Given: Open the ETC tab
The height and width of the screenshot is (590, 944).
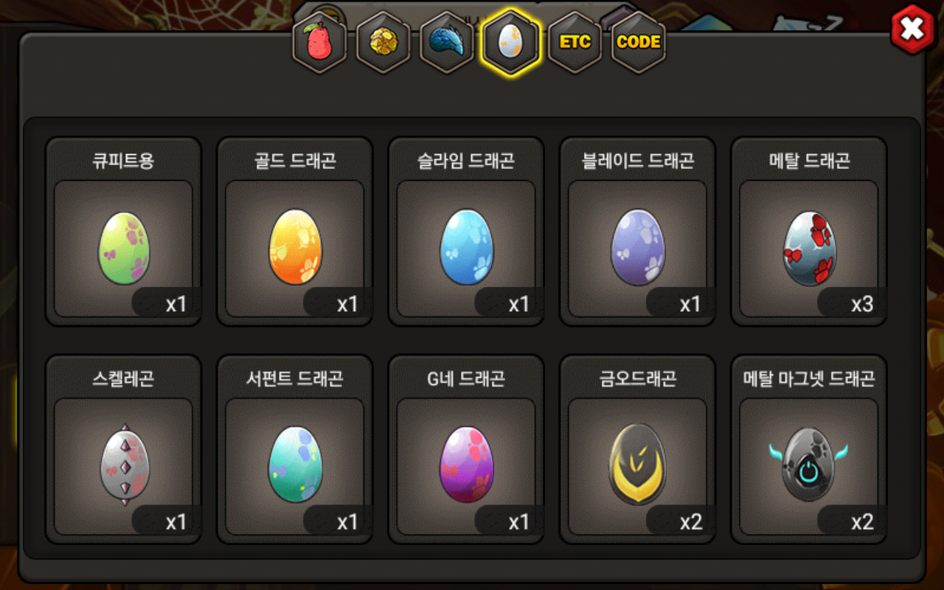Looking at the screenshot, I should [x=575, y=42].
